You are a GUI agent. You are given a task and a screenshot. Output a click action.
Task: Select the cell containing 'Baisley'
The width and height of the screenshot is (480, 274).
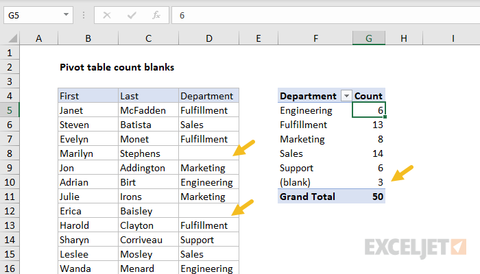[148, 211]
